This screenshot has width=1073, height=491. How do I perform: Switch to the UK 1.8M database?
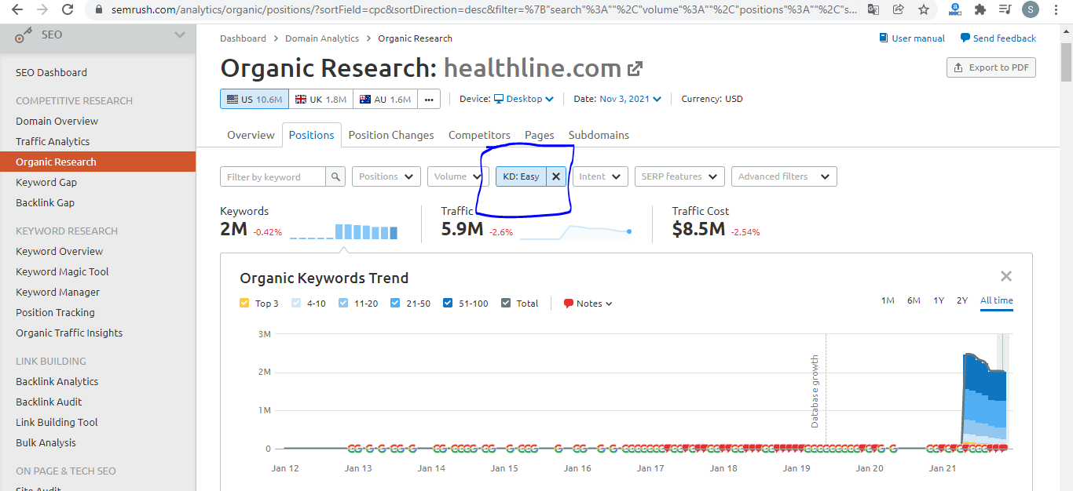[320, 99]
